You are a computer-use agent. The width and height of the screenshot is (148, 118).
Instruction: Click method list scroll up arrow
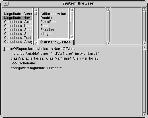point(144,10)
